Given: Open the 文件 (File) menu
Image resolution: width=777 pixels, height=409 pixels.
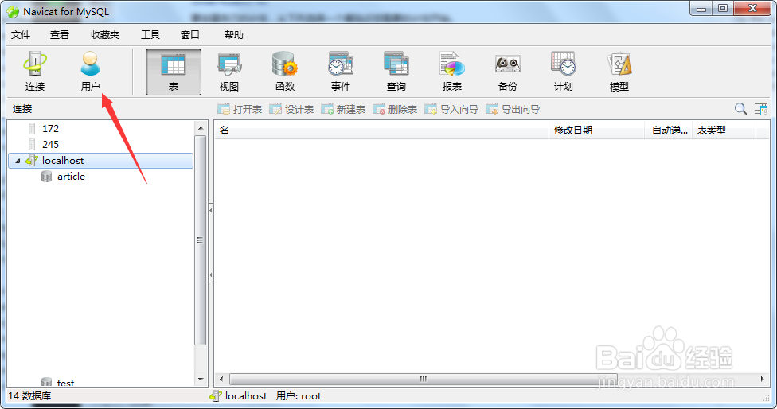Looking at the screenshot, I should [x=21, y=35].
